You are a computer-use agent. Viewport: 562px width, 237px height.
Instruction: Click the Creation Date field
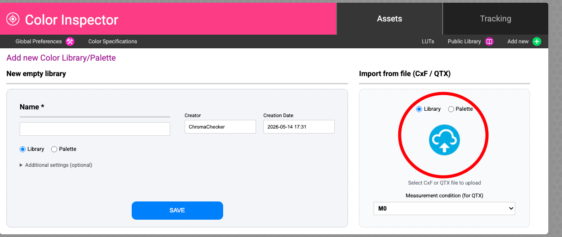click(x=299, y=127)
